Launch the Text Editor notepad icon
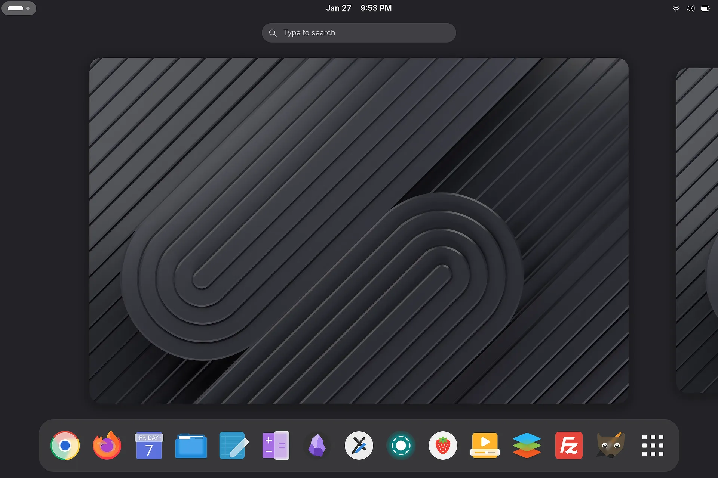 pos(233,445)
